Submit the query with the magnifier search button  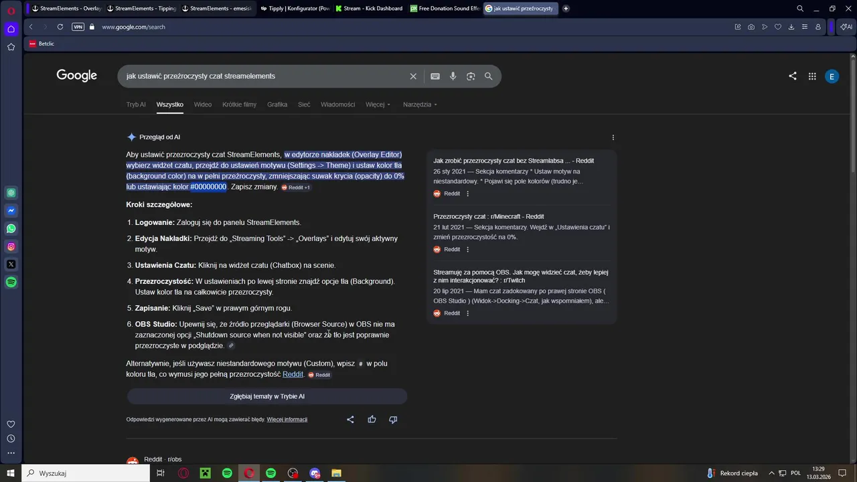tap(489, 76)
